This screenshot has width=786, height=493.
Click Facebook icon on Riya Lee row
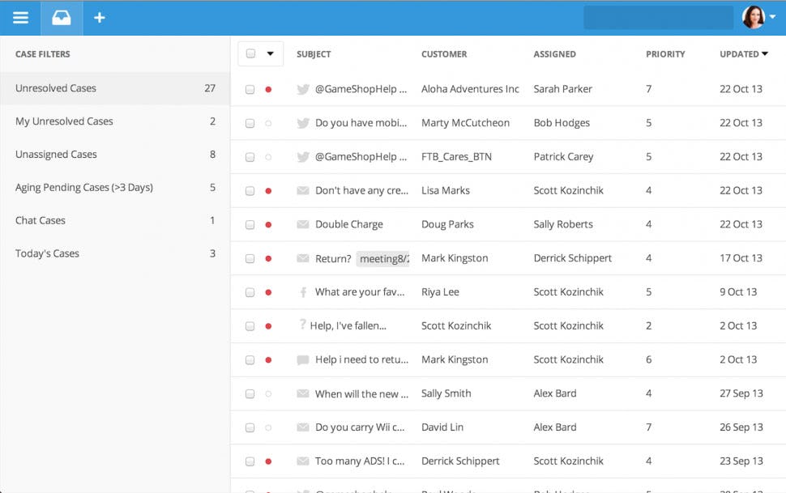click(303, 292)
